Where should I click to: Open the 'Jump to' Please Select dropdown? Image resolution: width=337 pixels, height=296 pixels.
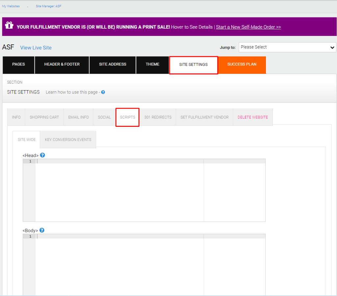click(x=287, y=47)
